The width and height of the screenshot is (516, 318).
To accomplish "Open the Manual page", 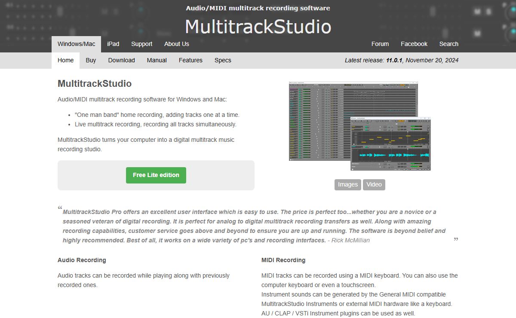I will (x=157, y=60).
